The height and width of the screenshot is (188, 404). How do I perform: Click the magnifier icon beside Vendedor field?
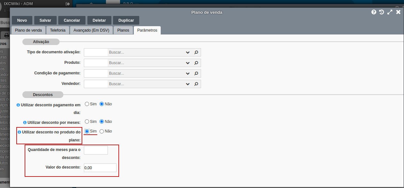[x=196, y=84]
